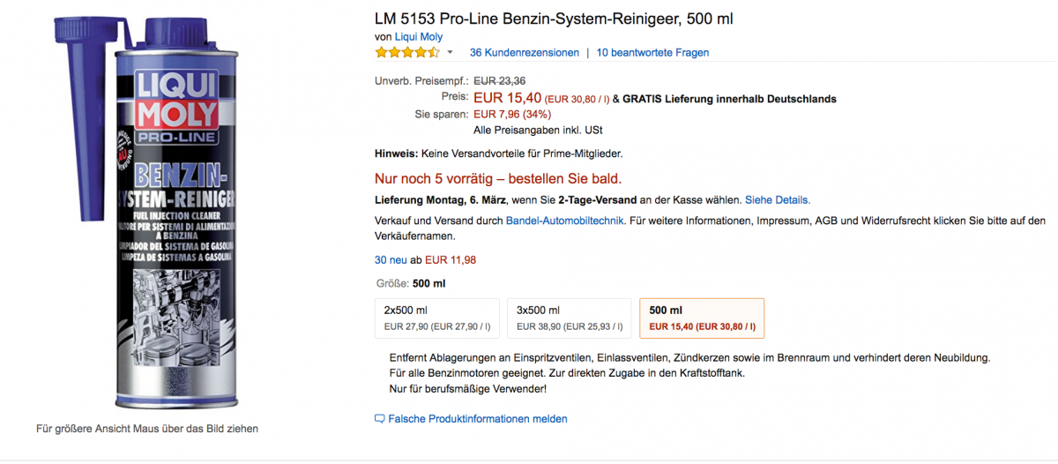Click the speech bubble report icon

380,419
